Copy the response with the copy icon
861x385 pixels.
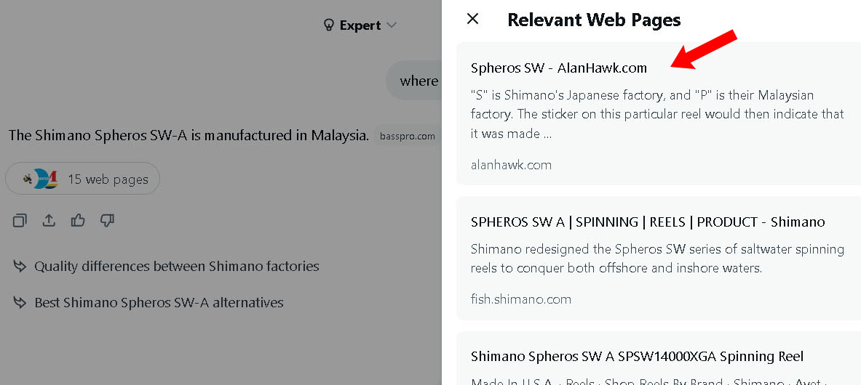[x=20, y=220]
